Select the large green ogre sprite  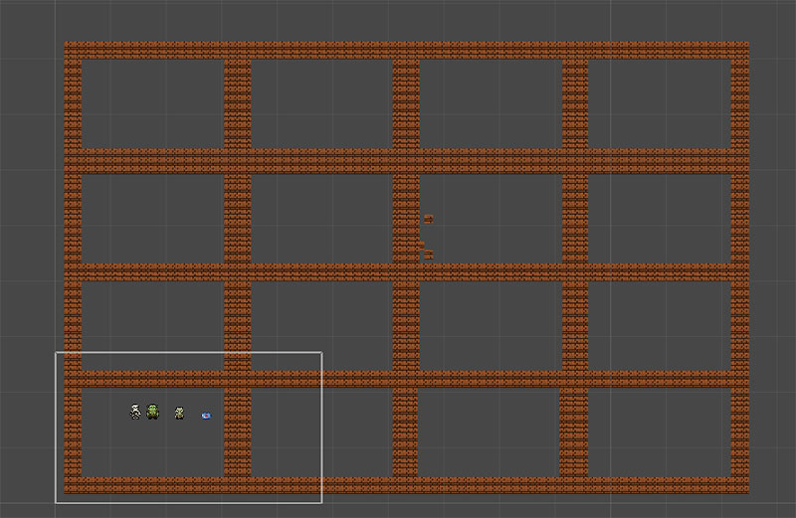point(152,412)
